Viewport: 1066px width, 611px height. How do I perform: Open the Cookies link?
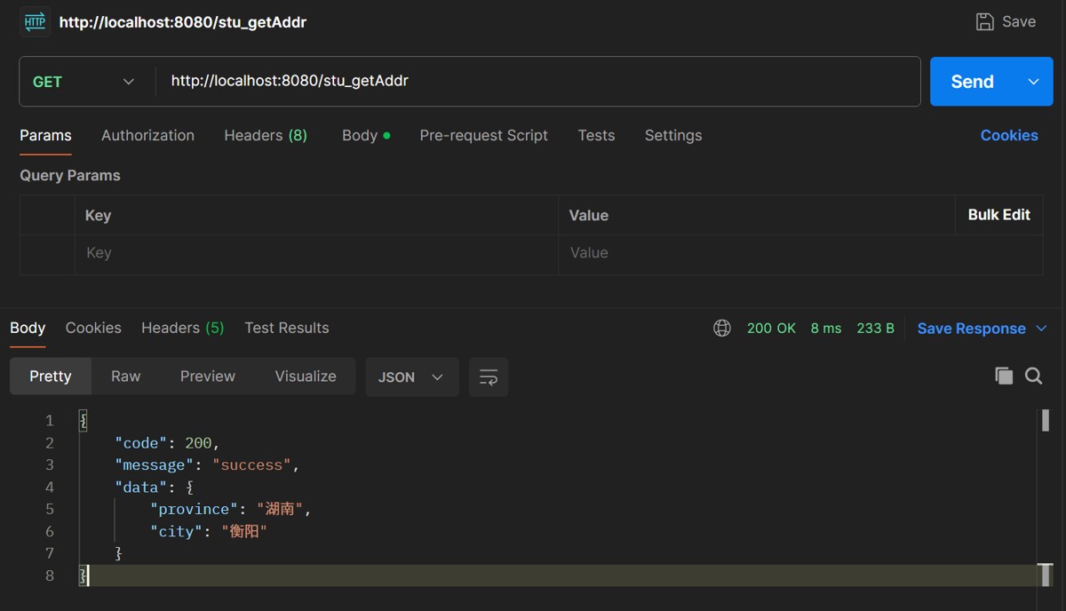[x=1008, y=136]
